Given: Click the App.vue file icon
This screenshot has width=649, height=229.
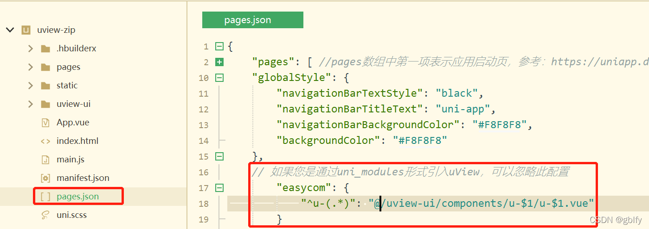Looking at the screenshot, I should (45, 123).
